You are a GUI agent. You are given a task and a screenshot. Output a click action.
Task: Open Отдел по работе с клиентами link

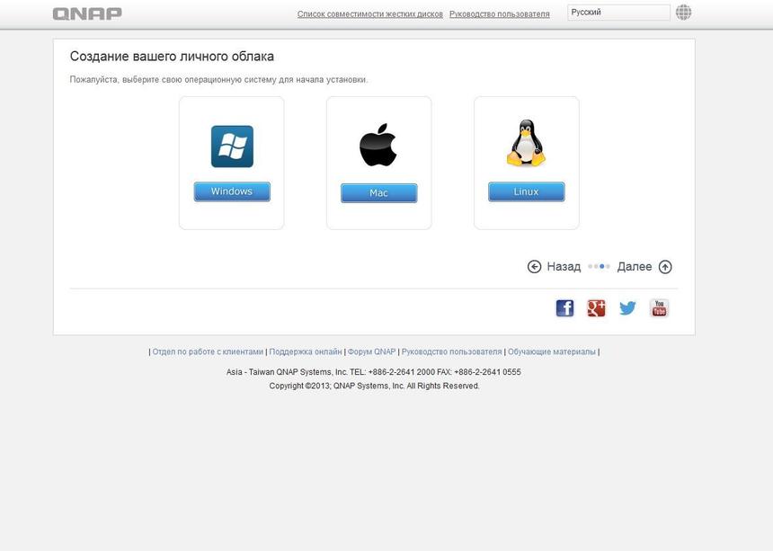pos(208,351)
